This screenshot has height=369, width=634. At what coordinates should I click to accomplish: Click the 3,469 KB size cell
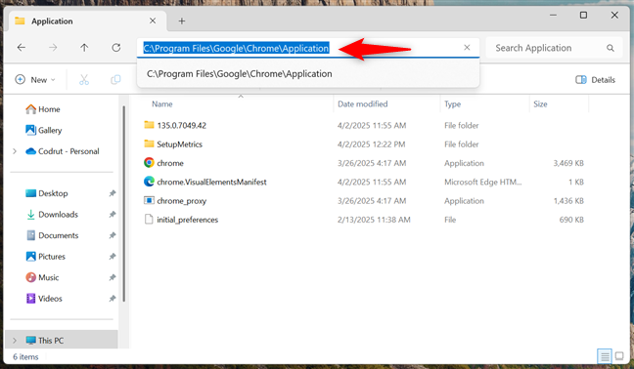[568, 163]
